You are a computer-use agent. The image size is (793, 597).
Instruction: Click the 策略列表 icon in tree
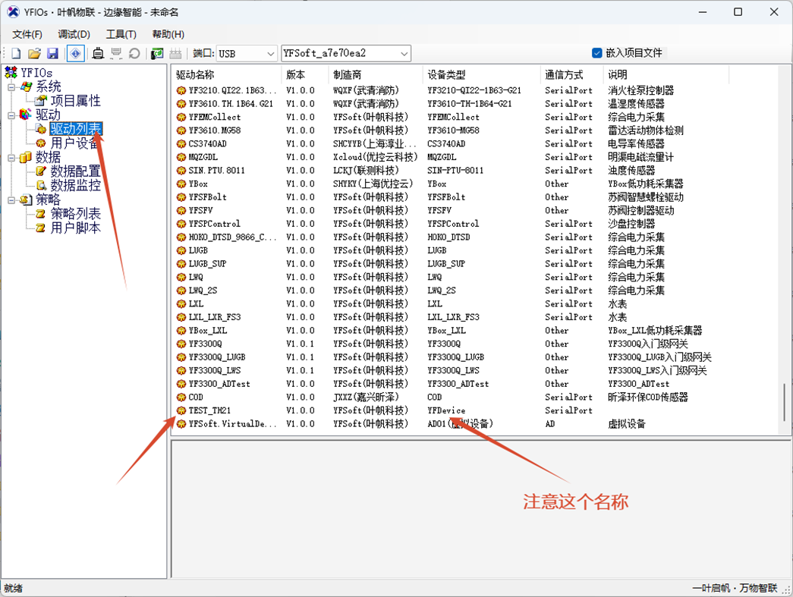point(41,214)
